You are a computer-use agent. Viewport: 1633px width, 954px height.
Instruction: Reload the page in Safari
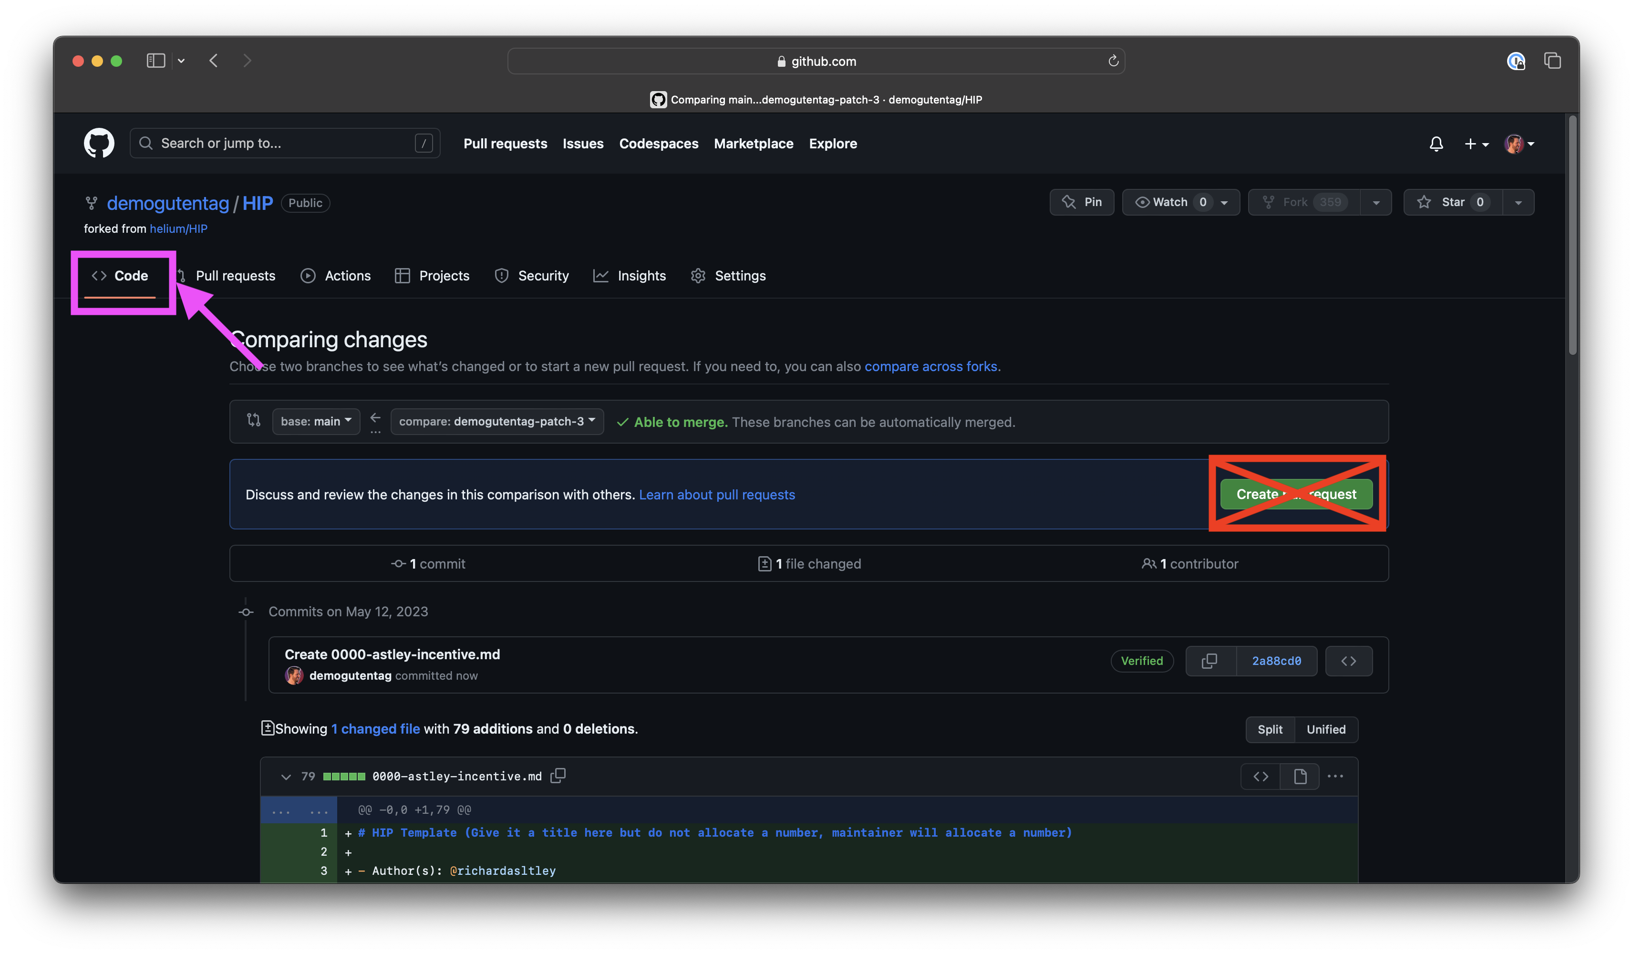tap(1113, 61)
